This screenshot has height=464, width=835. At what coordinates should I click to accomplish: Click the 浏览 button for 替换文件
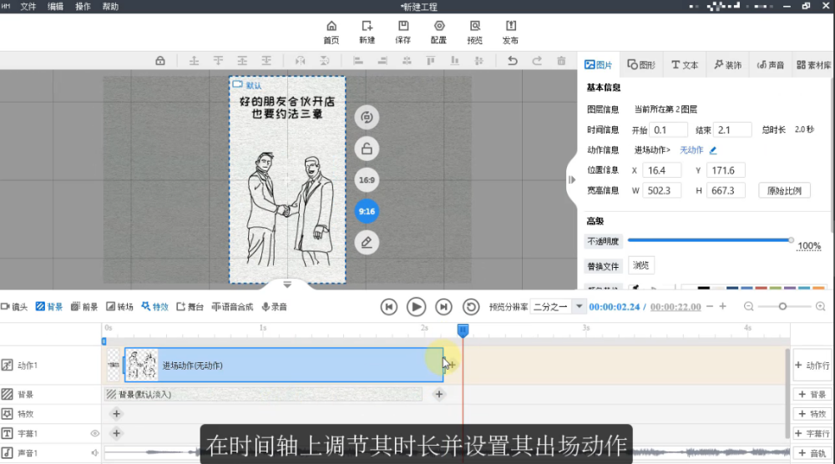click(x=640, y=265)
